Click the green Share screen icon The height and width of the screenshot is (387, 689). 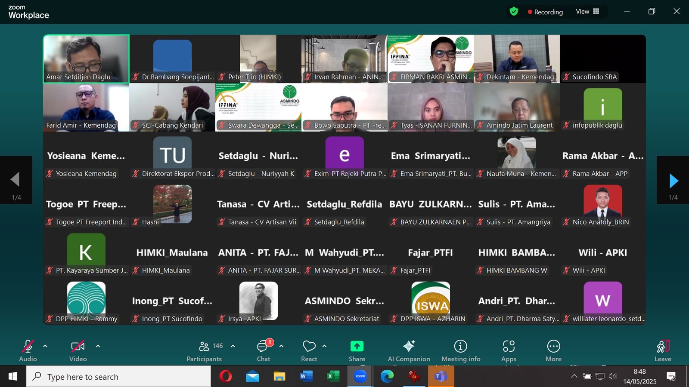tap(357, 346)
